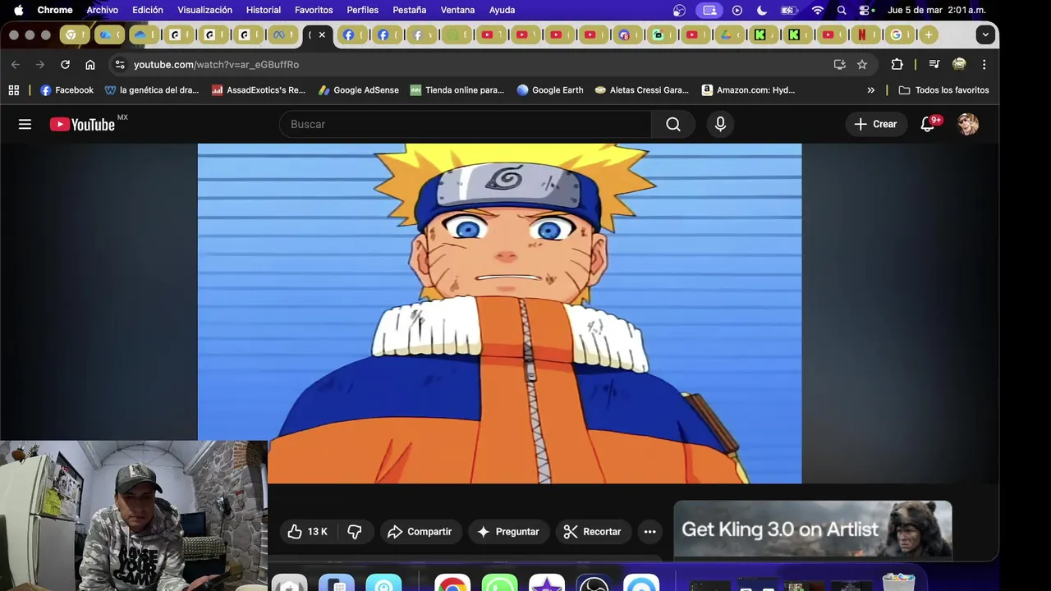Open the apps grid in bookmarks bar
The image size is (1051, 591).
pyautogui.click(x=14, y=90)
